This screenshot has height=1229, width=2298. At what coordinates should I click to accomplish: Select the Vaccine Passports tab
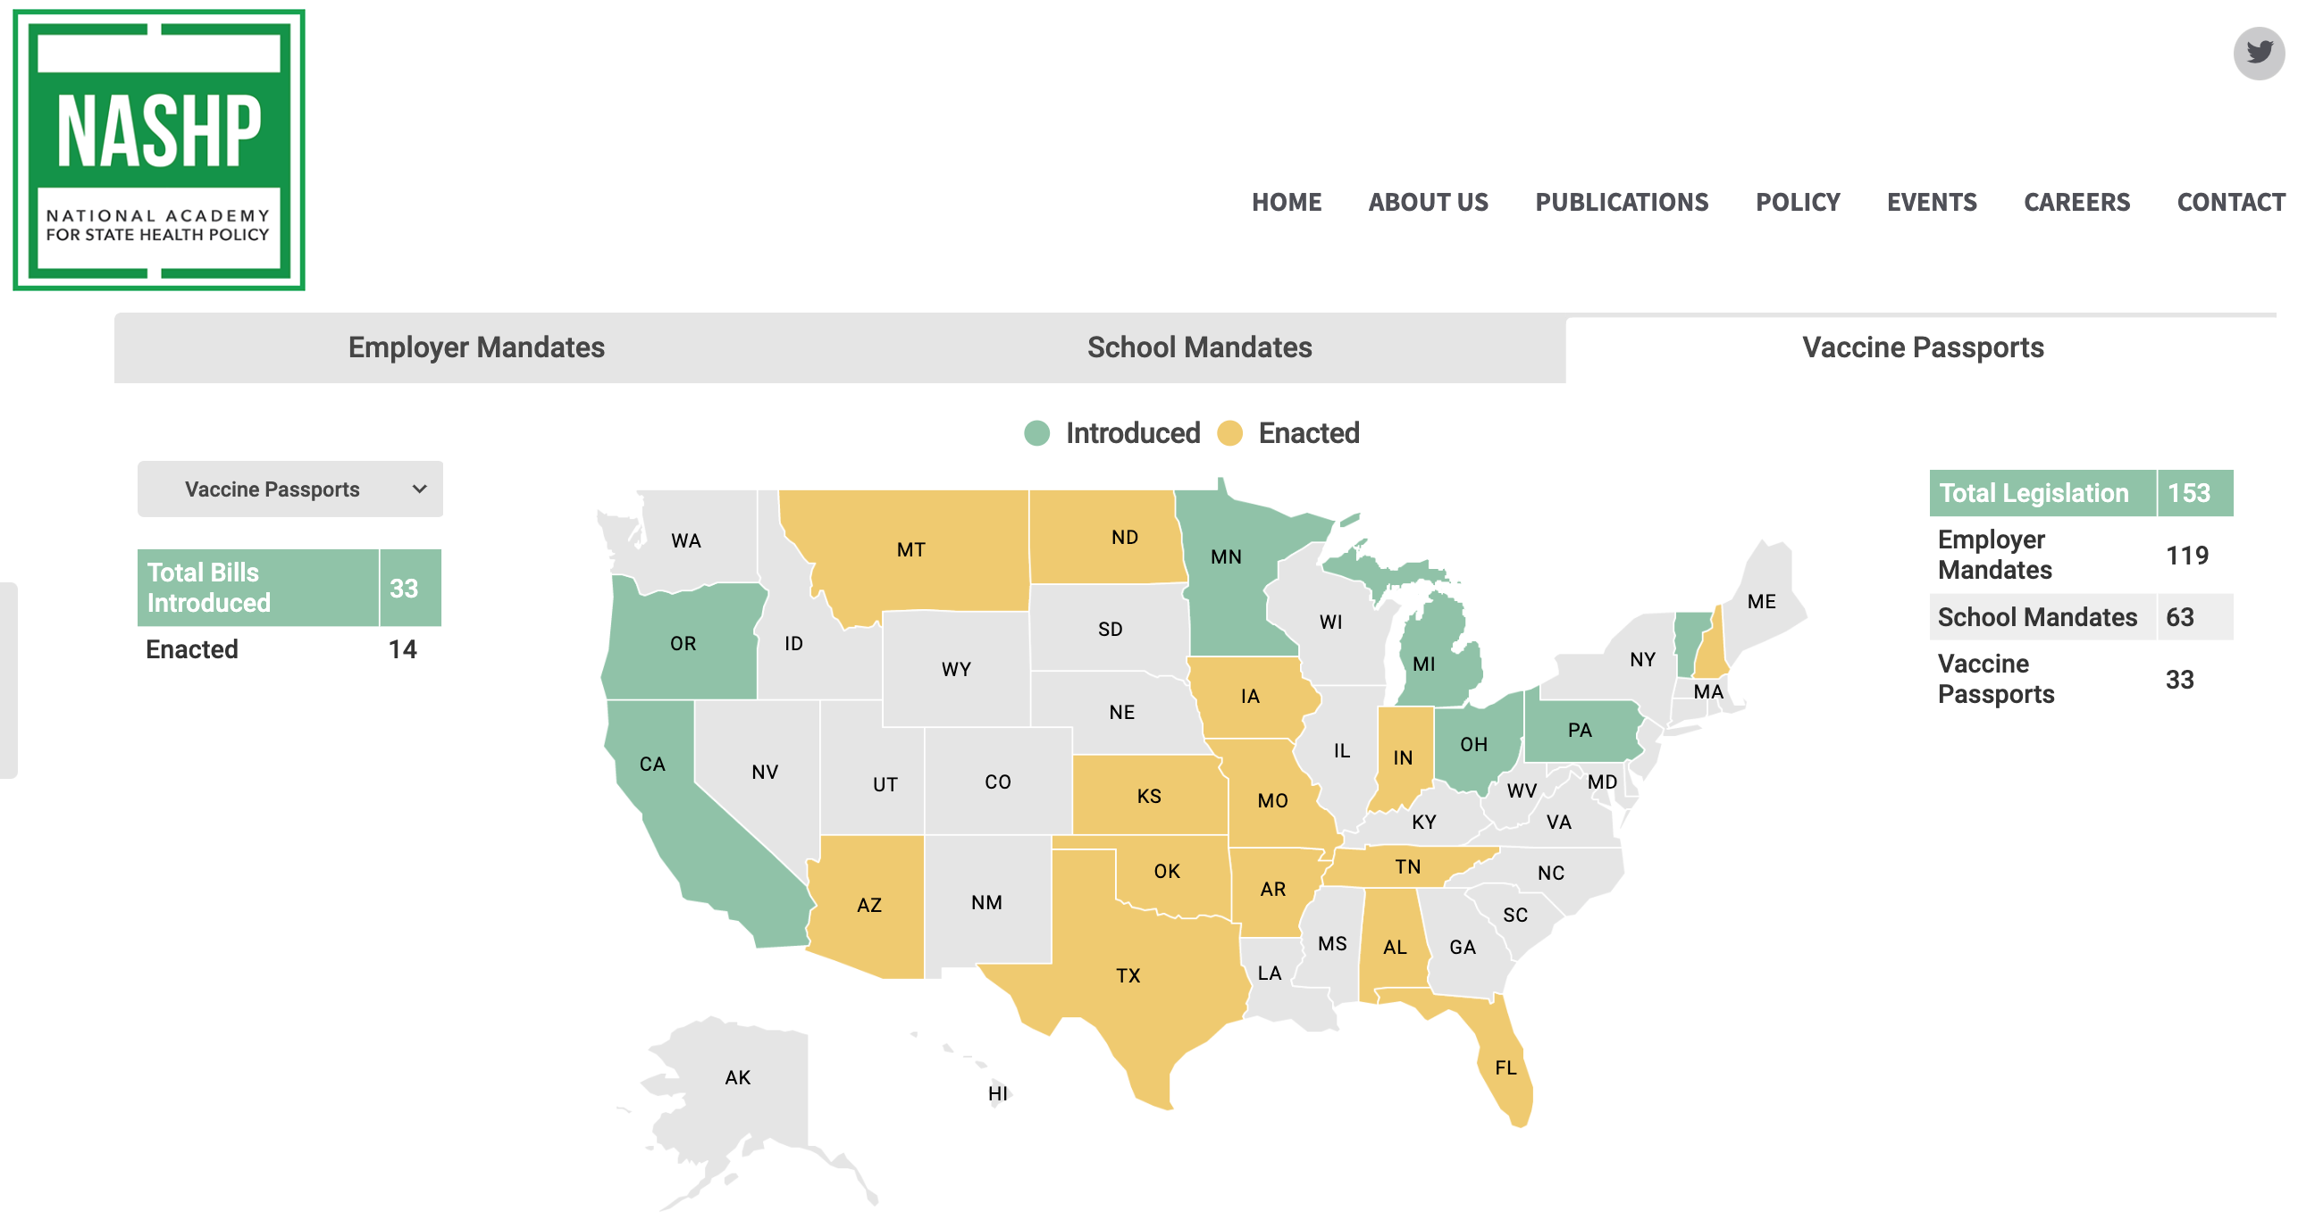1923,347
